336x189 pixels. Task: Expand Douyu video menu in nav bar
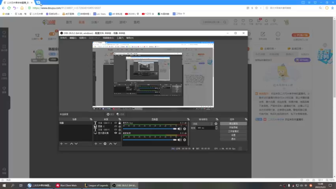tap(109, 22)
